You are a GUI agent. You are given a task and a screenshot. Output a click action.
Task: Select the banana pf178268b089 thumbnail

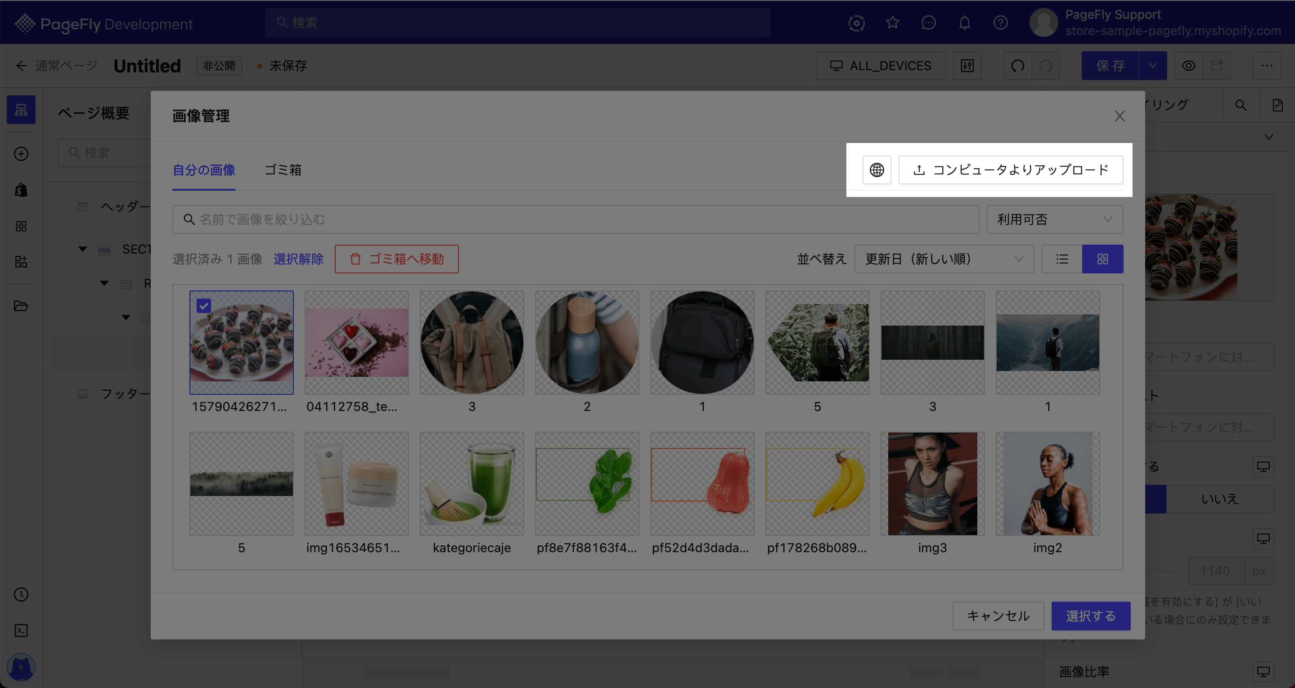coord(818,483)
